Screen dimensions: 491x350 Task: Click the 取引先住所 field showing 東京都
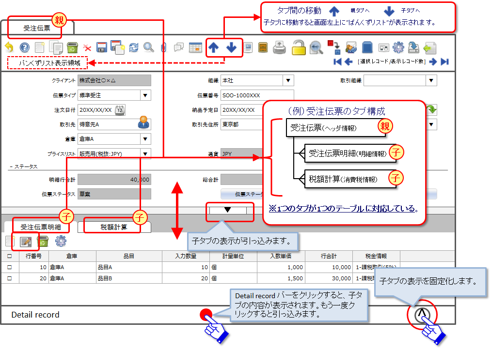[x=242, y=124]
